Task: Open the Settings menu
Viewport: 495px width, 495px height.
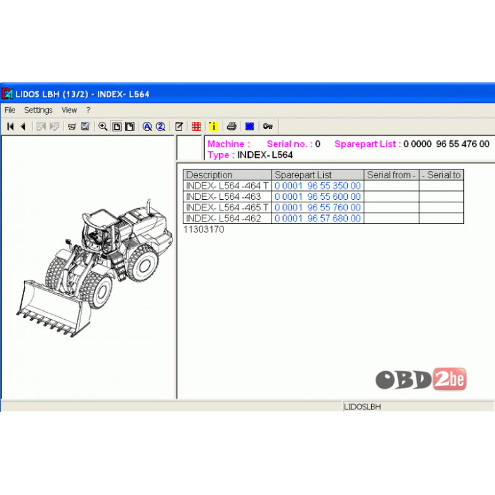Action: (38, 110)
